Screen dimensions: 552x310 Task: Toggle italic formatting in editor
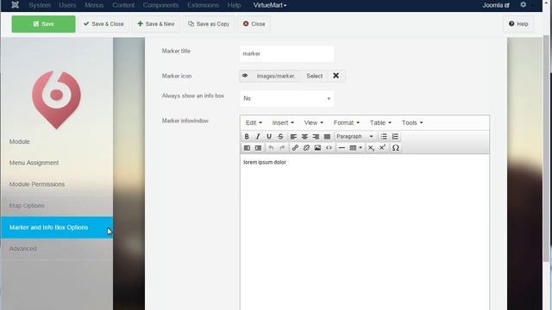[x=258, y=136]
